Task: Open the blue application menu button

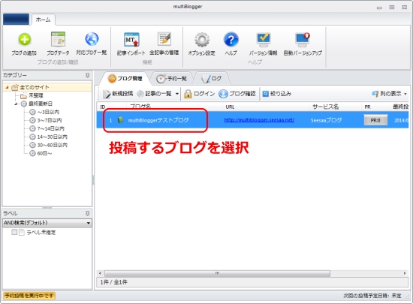Action: click(x=16, y=20)
